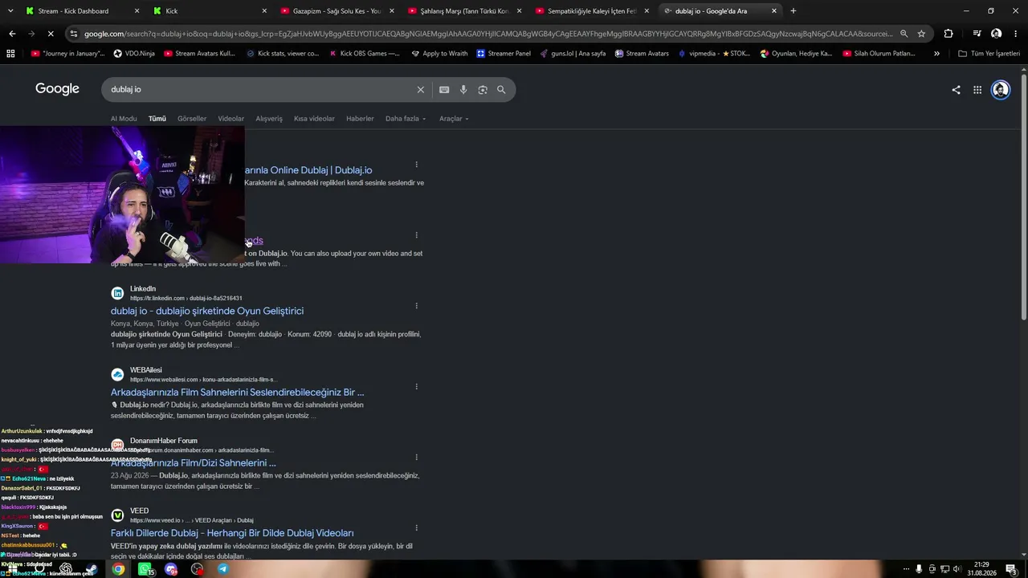
Task: Go to the Google homepage logo
Action: (57, 89)
